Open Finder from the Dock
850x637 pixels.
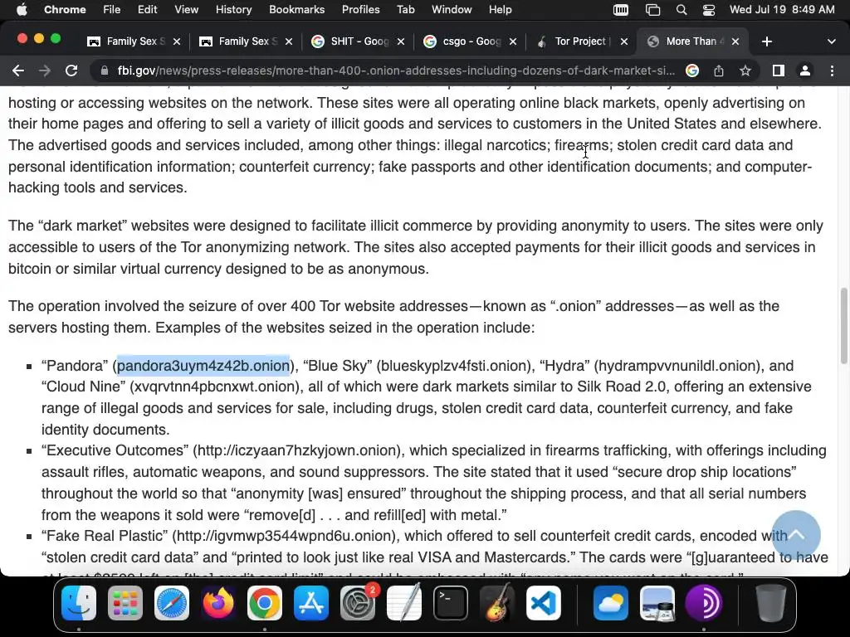[x=79, y=603]
